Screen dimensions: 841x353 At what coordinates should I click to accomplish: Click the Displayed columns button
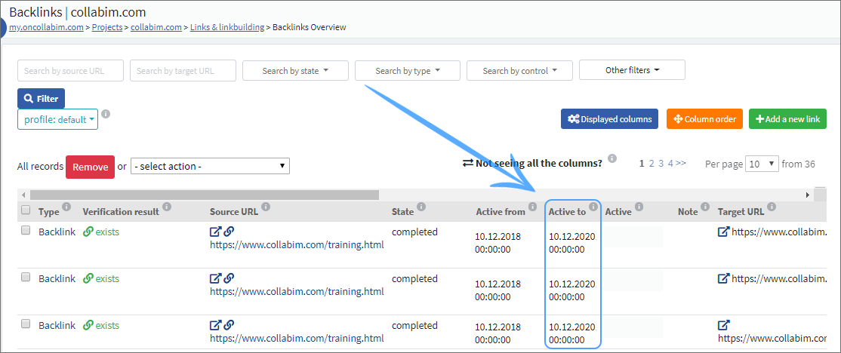(x=609, y=119)
